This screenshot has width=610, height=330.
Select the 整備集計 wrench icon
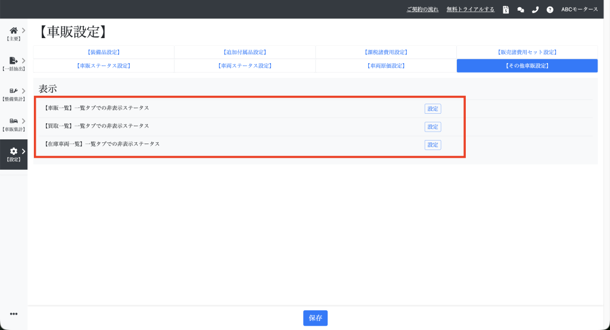pos(13,91)
